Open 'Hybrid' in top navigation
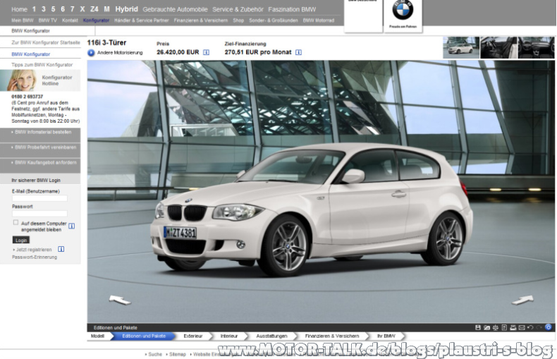Screen dimensions: 557x359 (126, 9)
